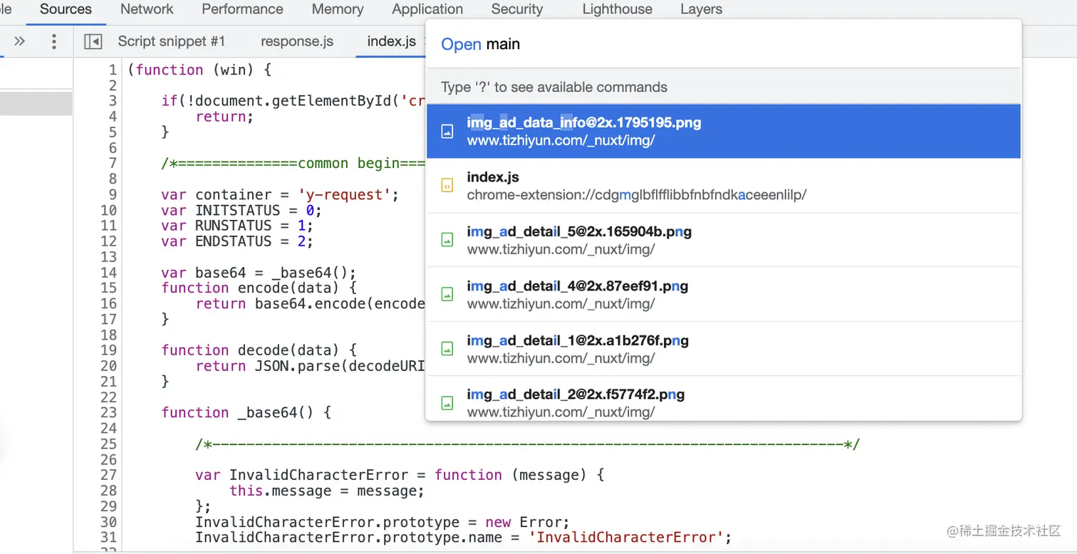Open the Layers tab
The height and width of the screenshot is (554, 1077).
coord(701,9)
